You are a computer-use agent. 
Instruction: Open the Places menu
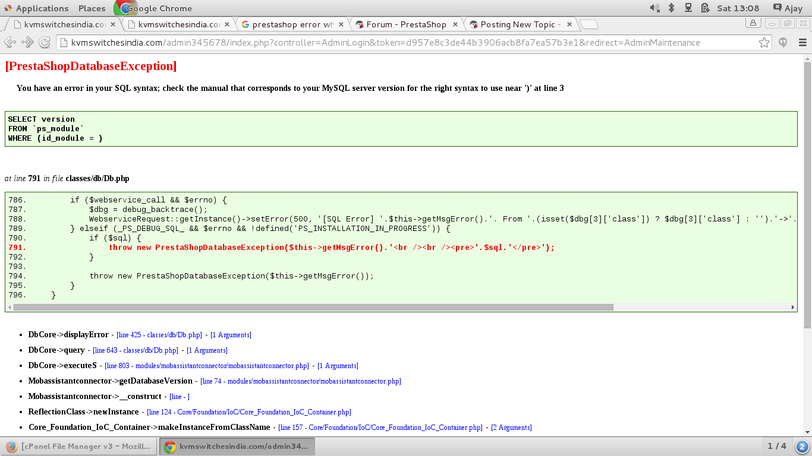click(x=92, y=8)
